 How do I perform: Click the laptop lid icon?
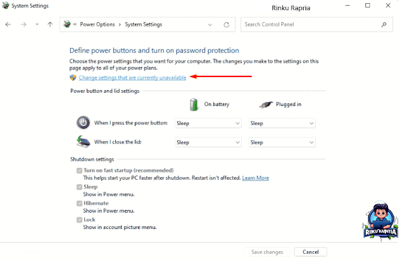click(83, 142)
